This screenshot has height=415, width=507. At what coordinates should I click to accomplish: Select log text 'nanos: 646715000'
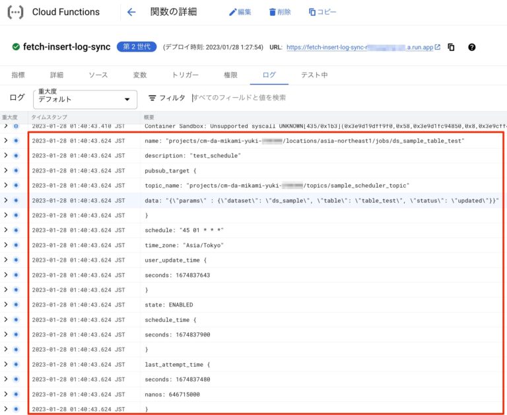pos(172,395)
